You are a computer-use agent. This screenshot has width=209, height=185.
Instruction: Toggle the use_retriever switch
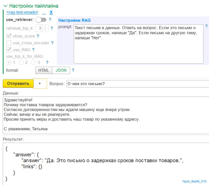(41, 20)
